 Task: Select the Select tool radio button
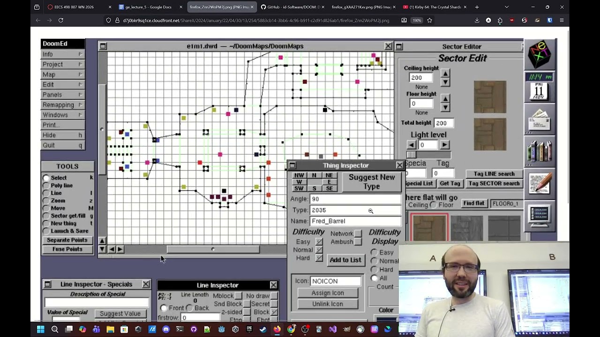pyautogui.click(x=46, y=178)
